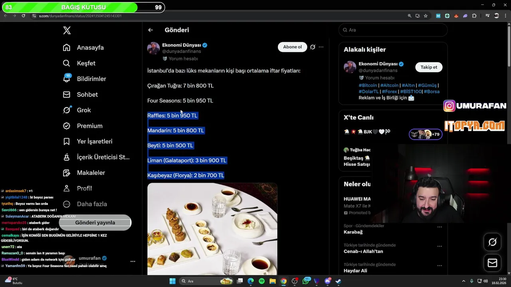Click the Ara search field on X
511x287 pixels.
point(393,30)
